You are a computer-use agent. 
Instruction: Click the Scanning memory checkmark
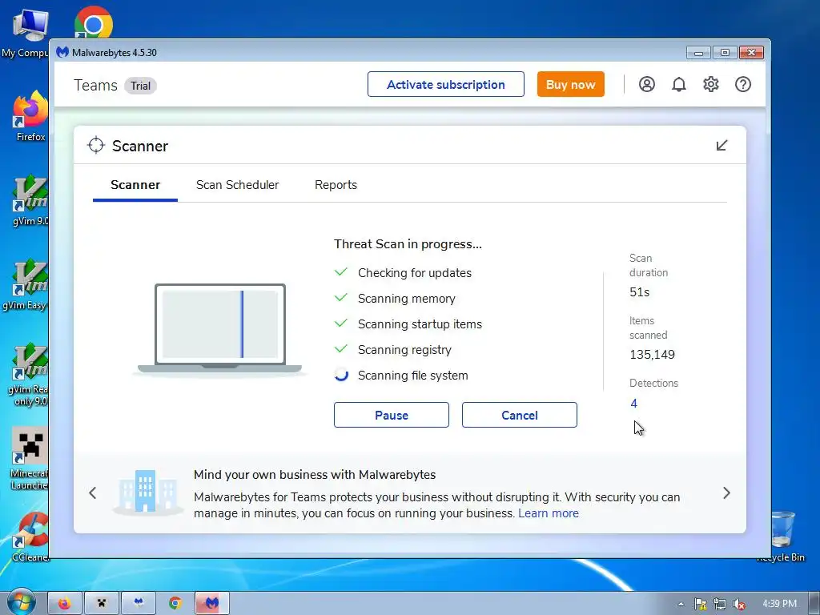click(341, 298)
